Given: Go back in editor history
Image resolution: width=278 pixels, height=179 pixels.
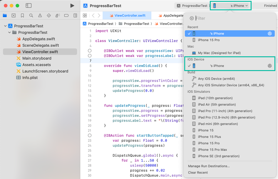Looking at the screenshot, I should (x=93, y=16).
